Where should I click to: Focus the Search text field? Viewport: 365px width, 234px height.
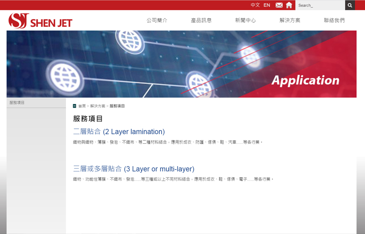pos(320,5)
